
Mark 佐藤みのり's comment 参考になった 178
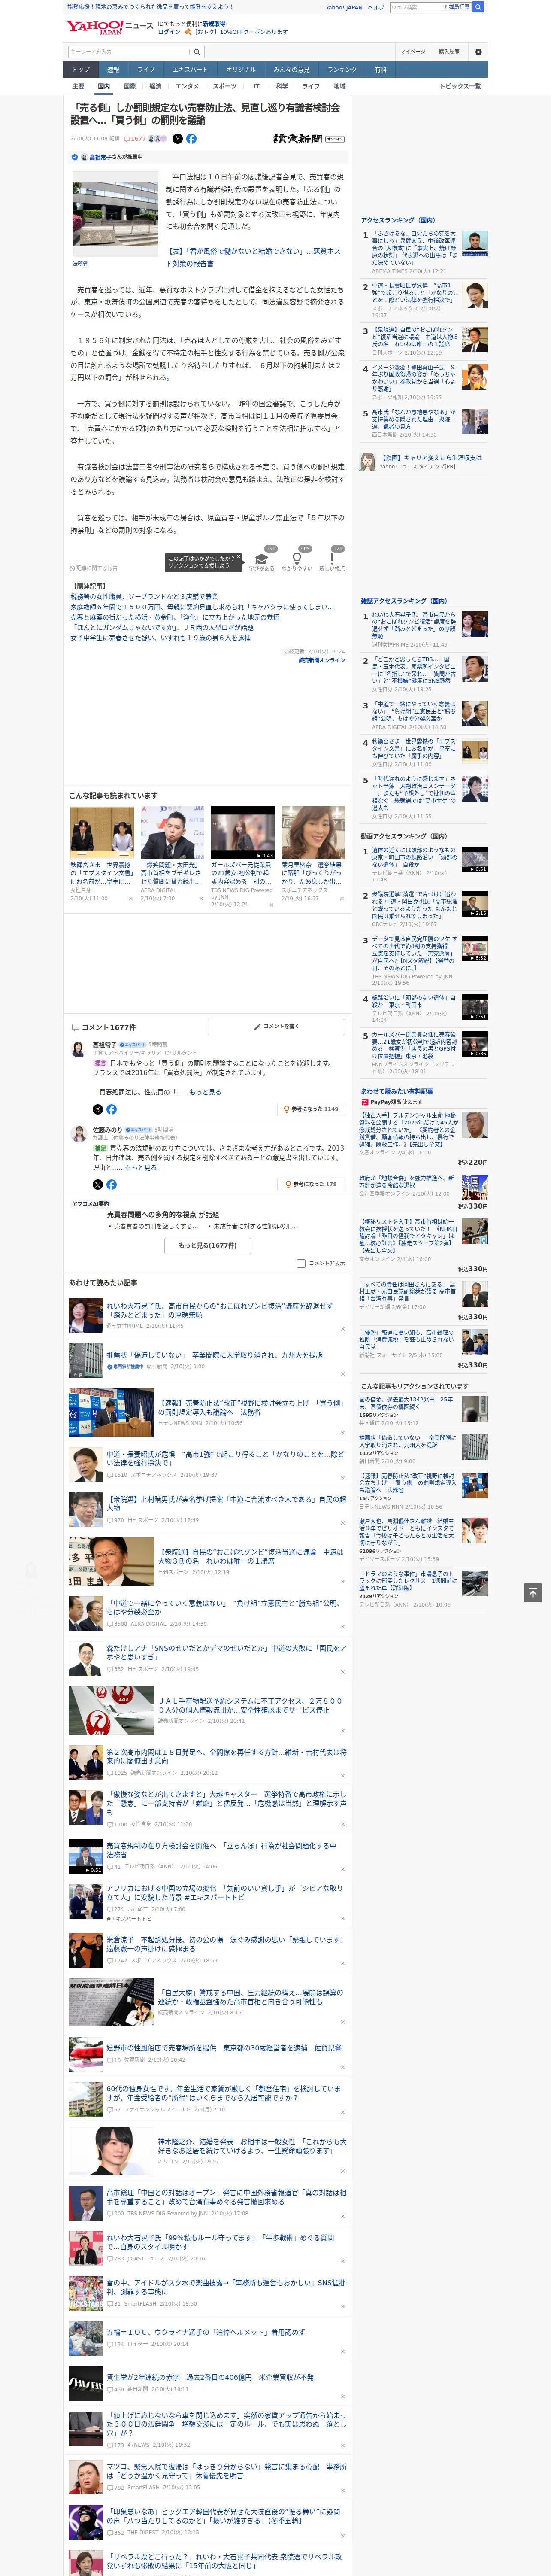[x=311, y=1184]
